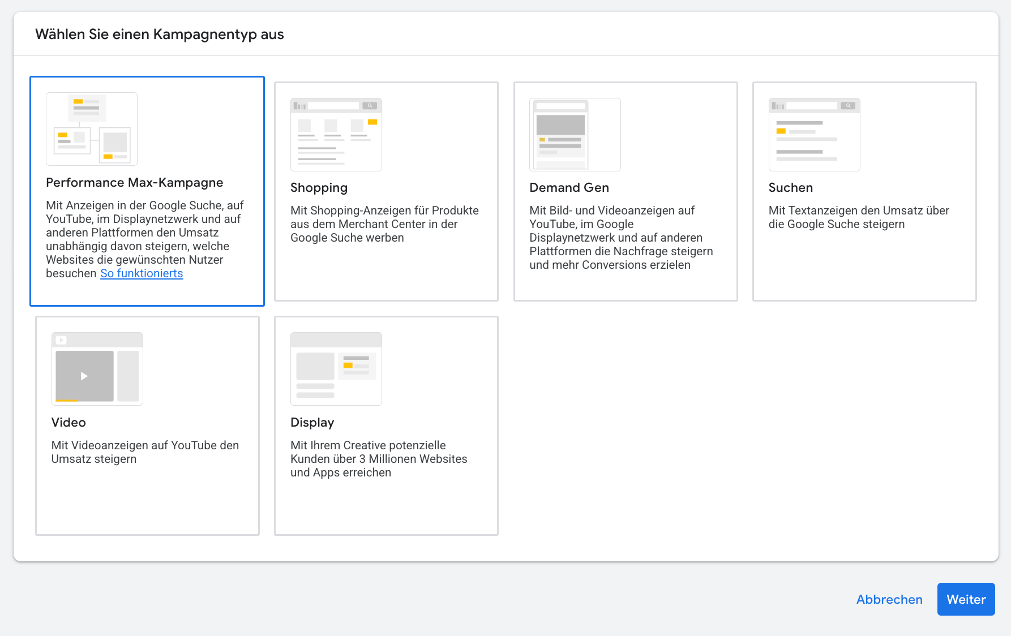This screenshot has width=1011, height=636.
Task: Continue with the Weiter button
Action: pos(966,599)
